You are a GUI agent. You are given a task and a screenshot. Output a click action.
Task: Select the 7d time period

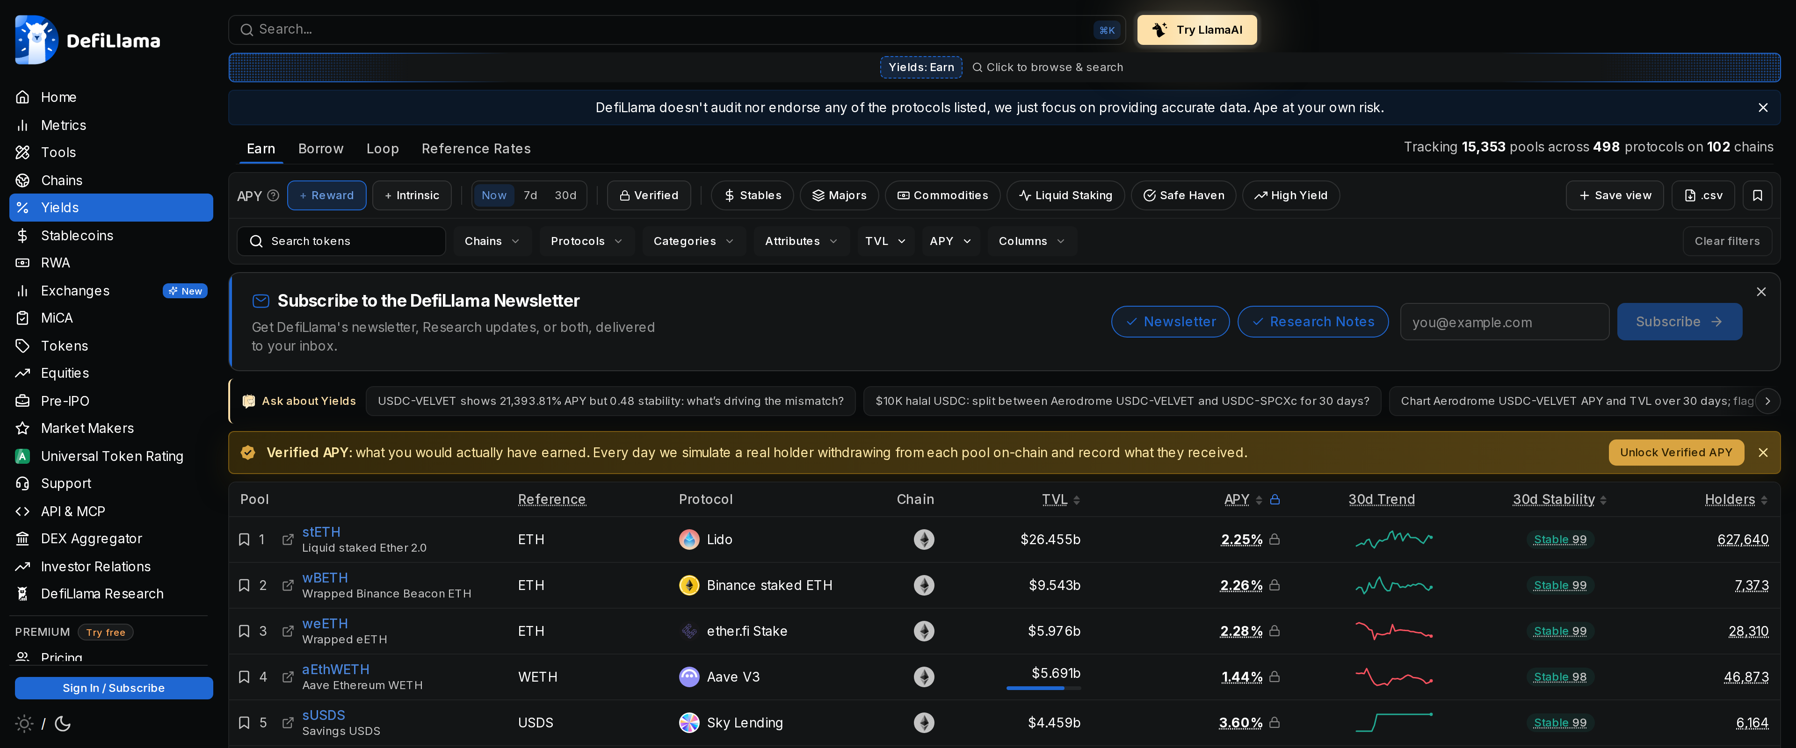click(530, 196)
